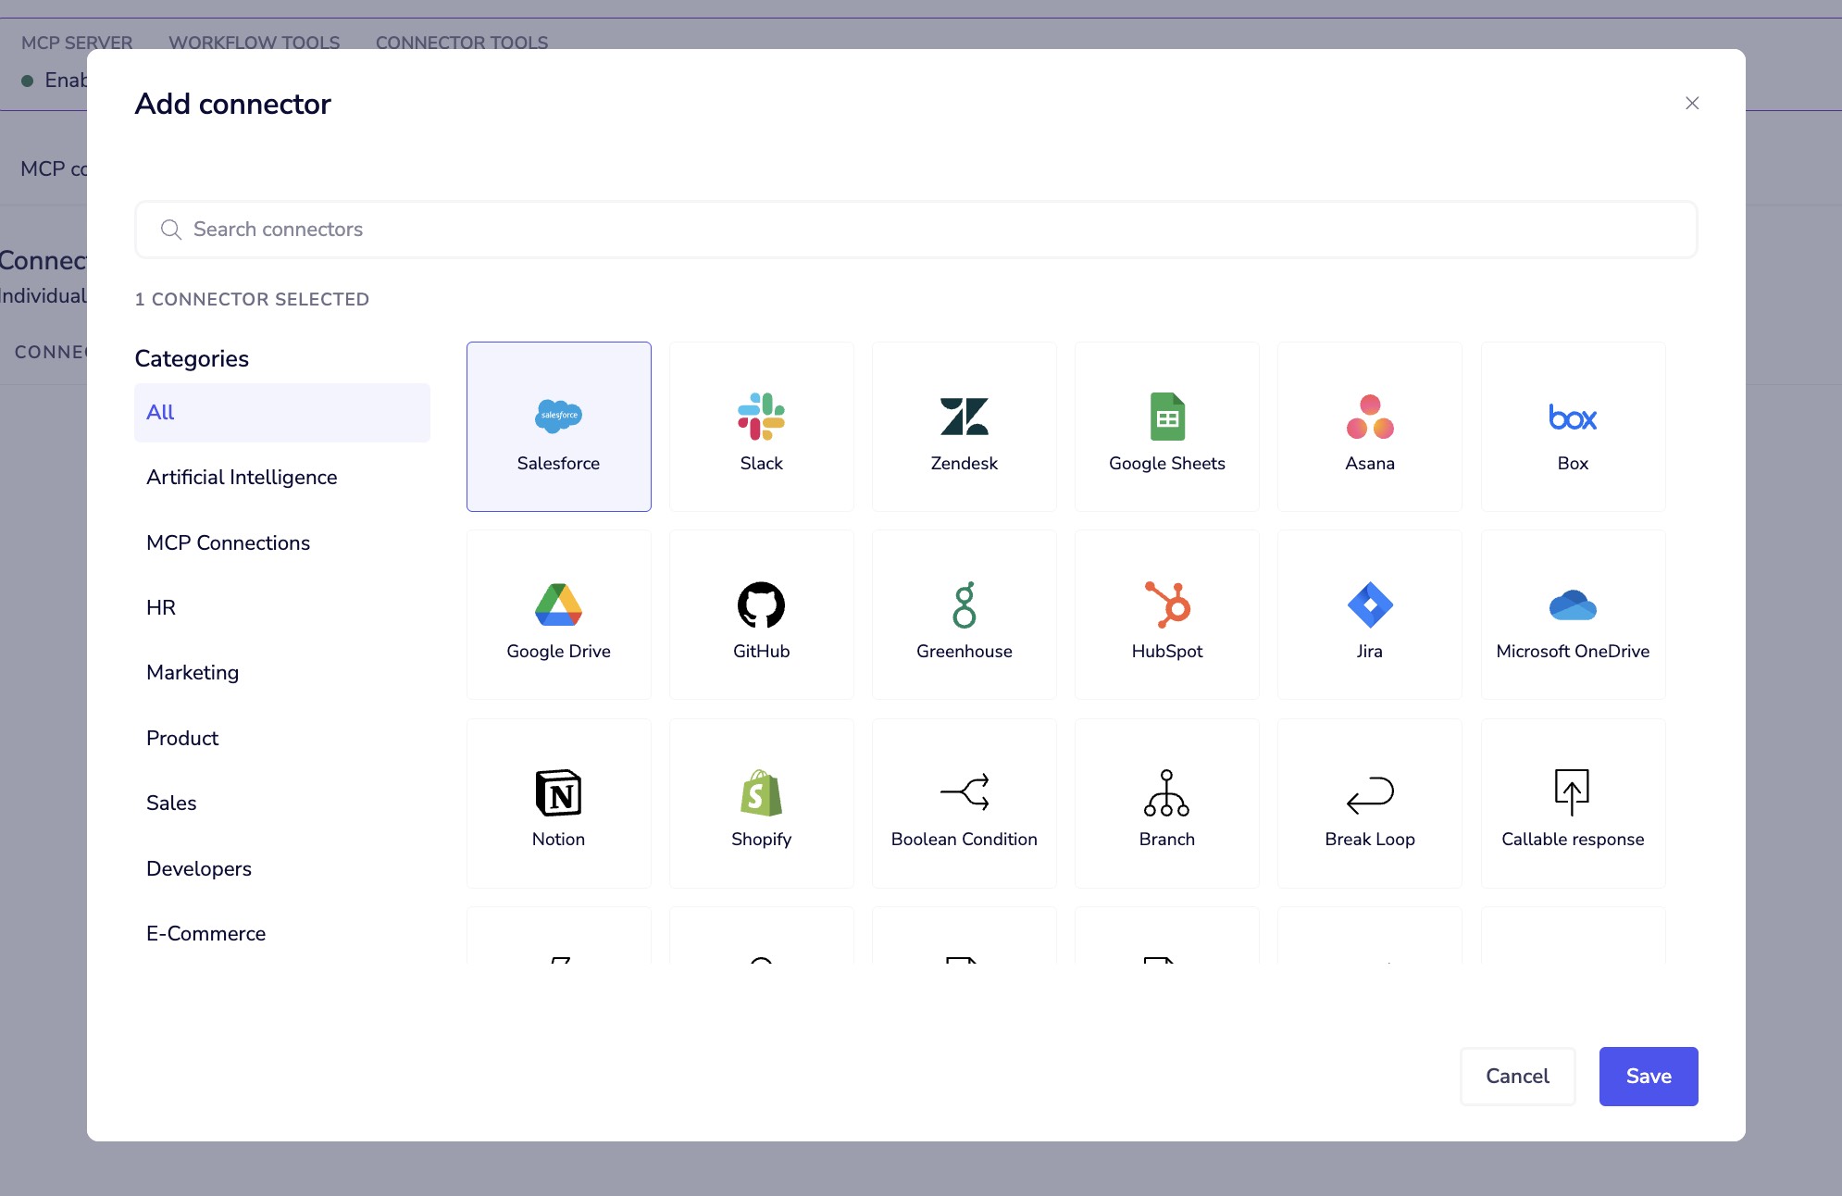Viewport: 1842px width, 1196px height.
Task: Click the Search connectors field
Action: coord(915,229)
